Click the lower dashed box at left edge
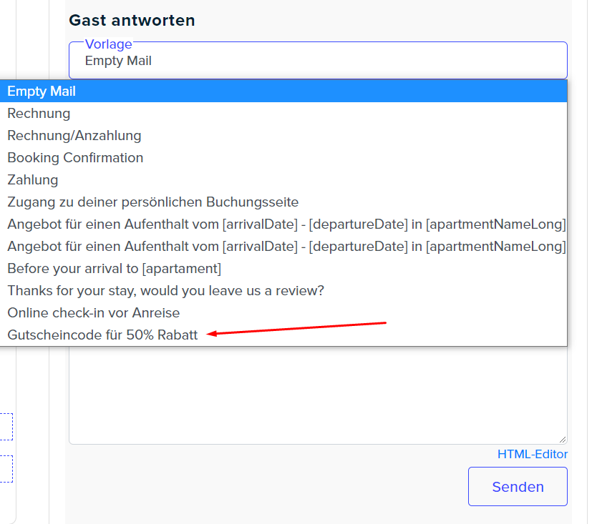The width and height of the screenshot is (597, 524). 6,469
